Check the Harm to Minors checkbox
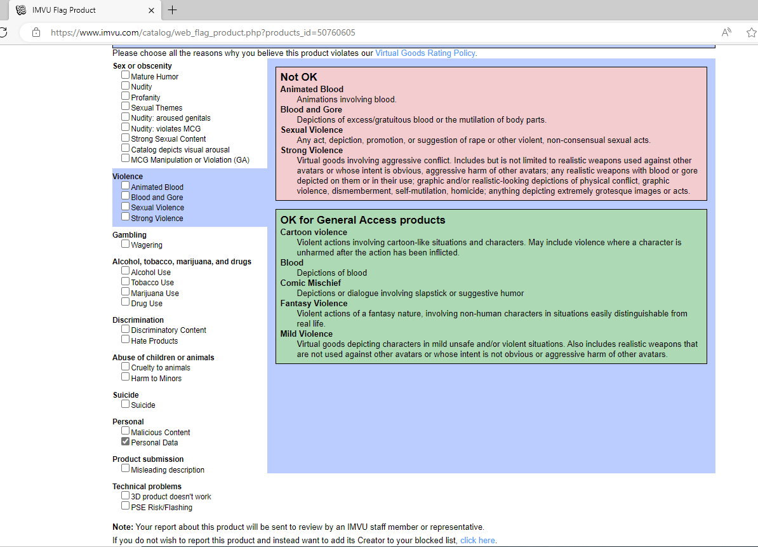 pyautogui.click(x=125, y=377)
